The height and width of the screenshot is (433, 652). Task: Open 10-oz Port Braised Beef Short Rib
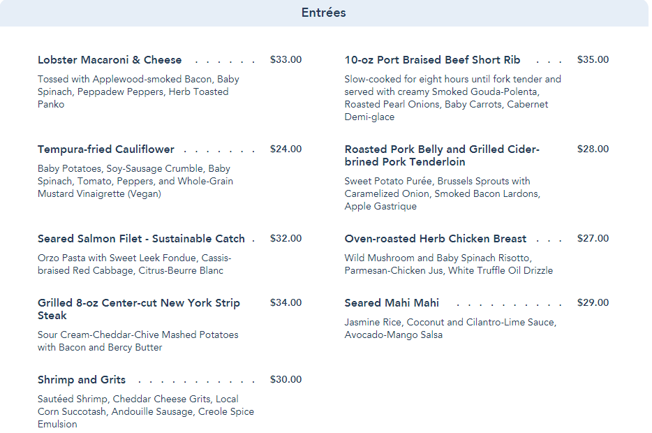coord(432,60)
